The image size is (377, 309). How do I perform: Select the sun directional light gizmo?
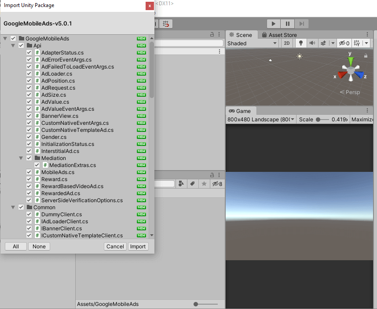tap(299, 56)
